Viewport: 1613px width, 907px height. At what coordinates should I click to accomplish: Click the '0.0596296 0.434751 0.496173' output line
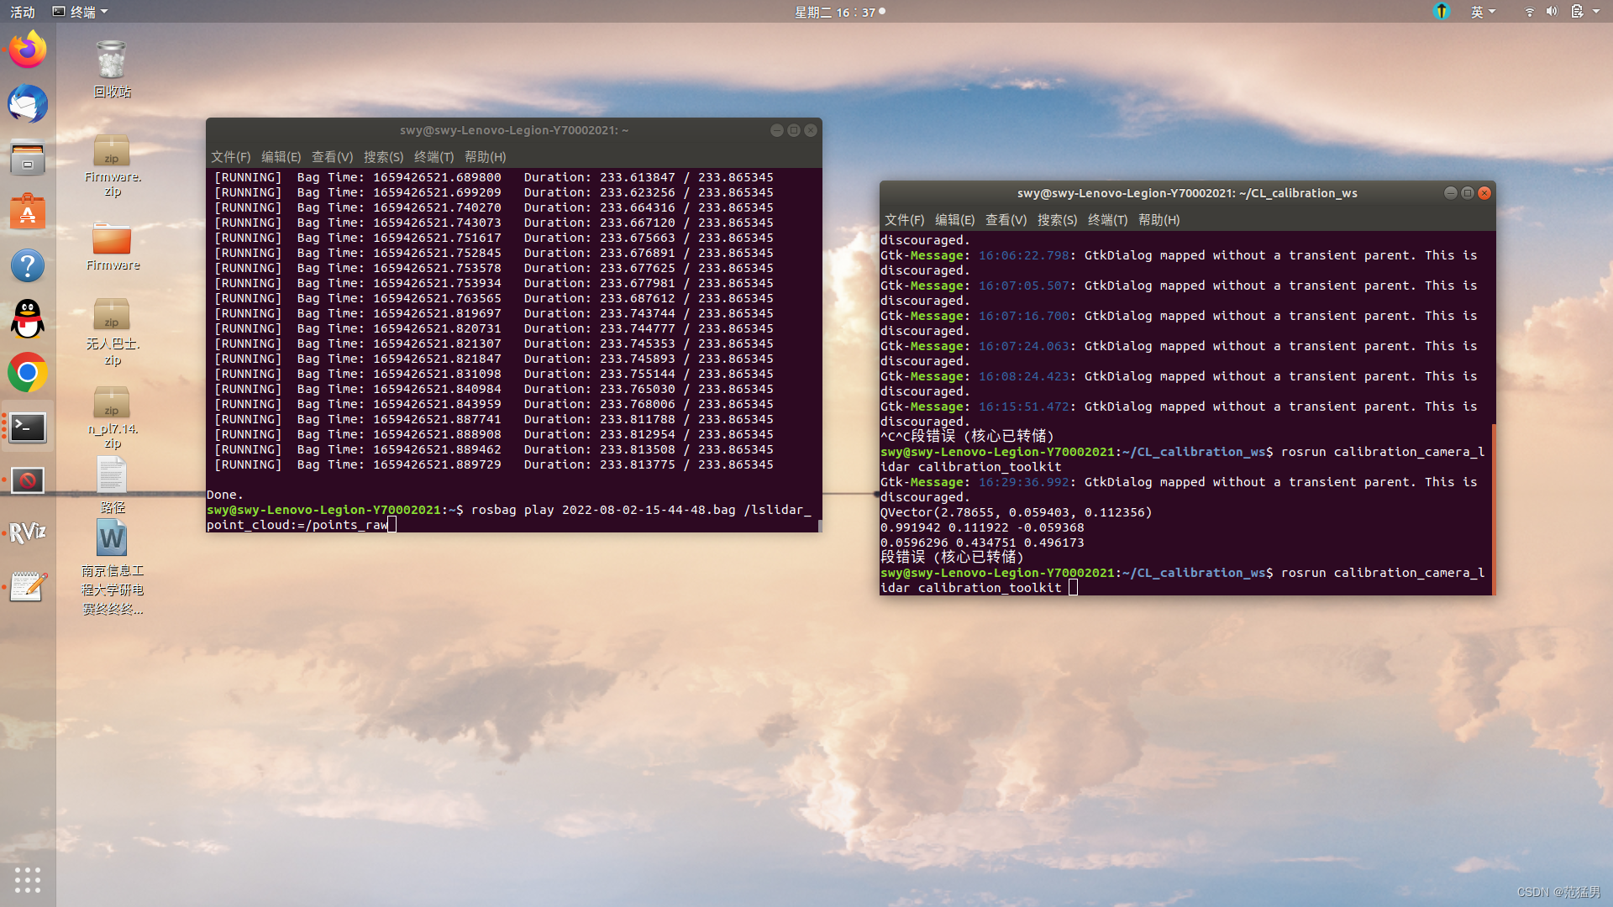[x=982, y=543]
